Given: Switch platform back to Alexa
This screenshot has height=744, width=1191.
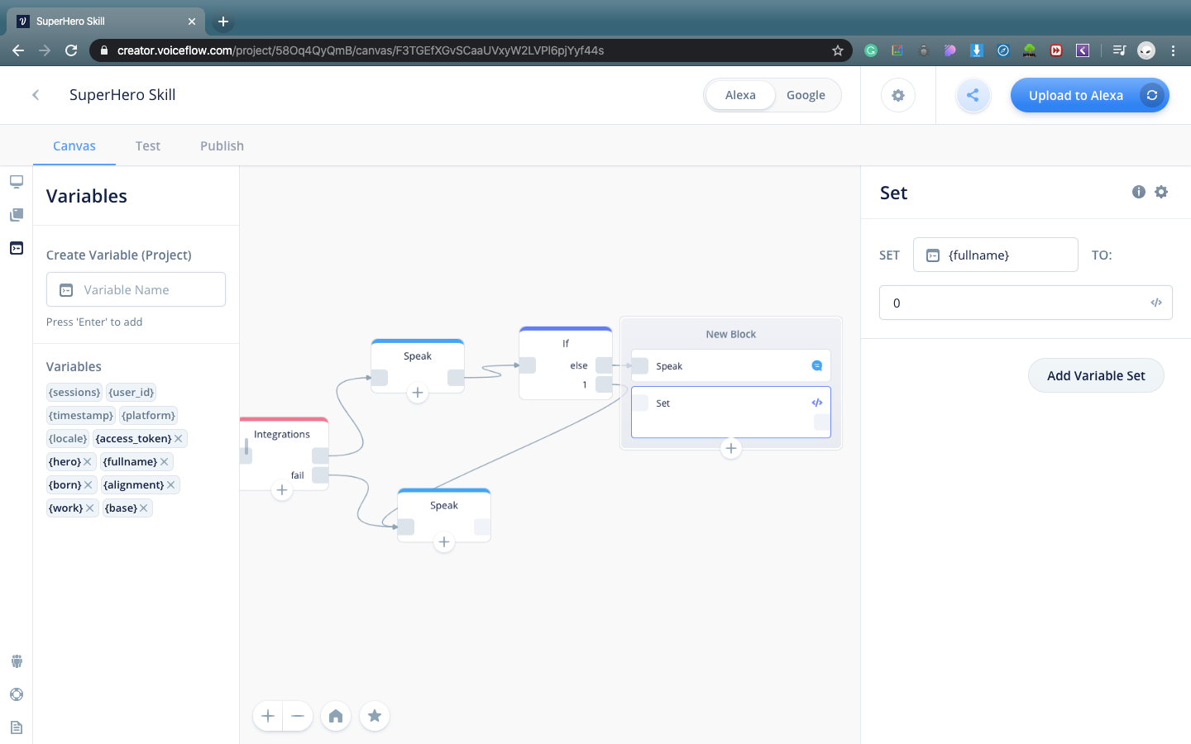Looking at the screenshot, I should click(740, 95).
